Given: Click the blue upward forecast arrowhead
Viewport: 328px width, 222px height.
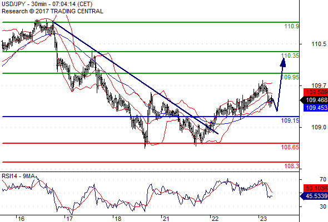Looking at the screenshot, I should [283, 62].
